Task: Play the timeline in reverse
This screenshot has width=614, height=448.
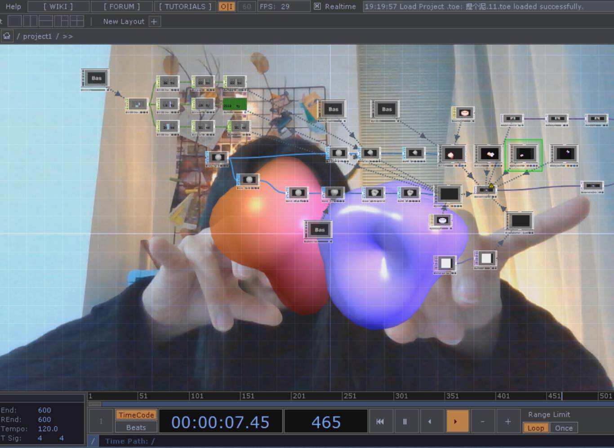Action: click(x=430, y=421)
